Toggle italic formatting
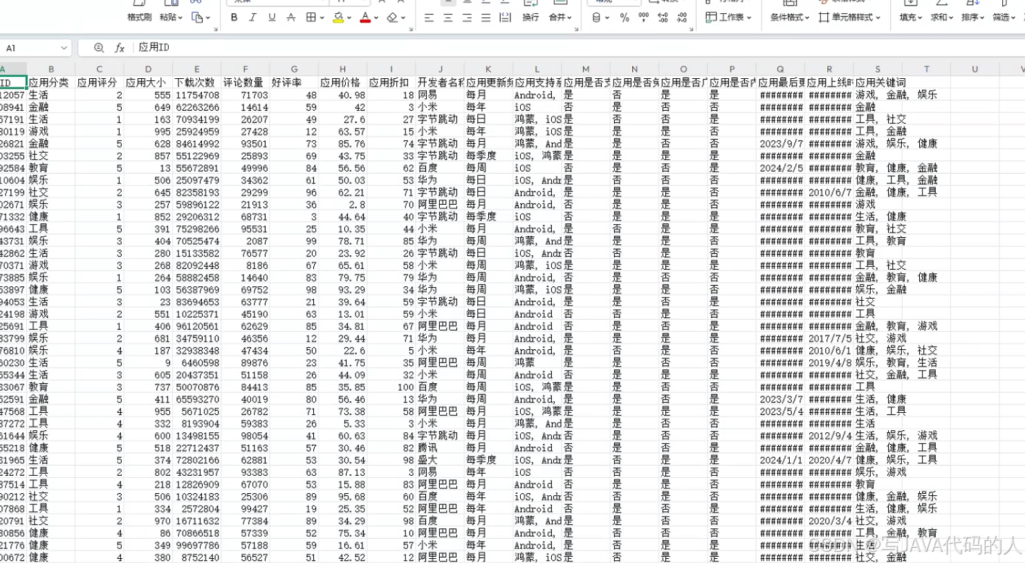This screenshot has height=563, width=1025. click(252, 17)
